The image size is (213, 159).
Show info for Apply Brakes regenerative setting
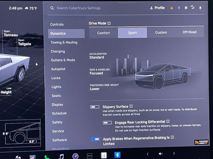coord(172,137)
